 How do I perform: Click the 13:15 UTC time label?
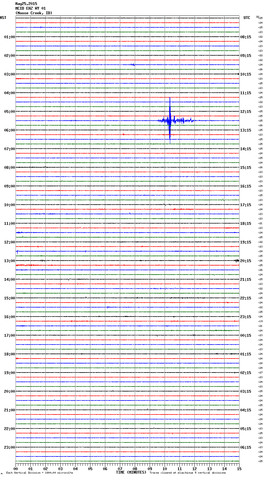point(246,130)
